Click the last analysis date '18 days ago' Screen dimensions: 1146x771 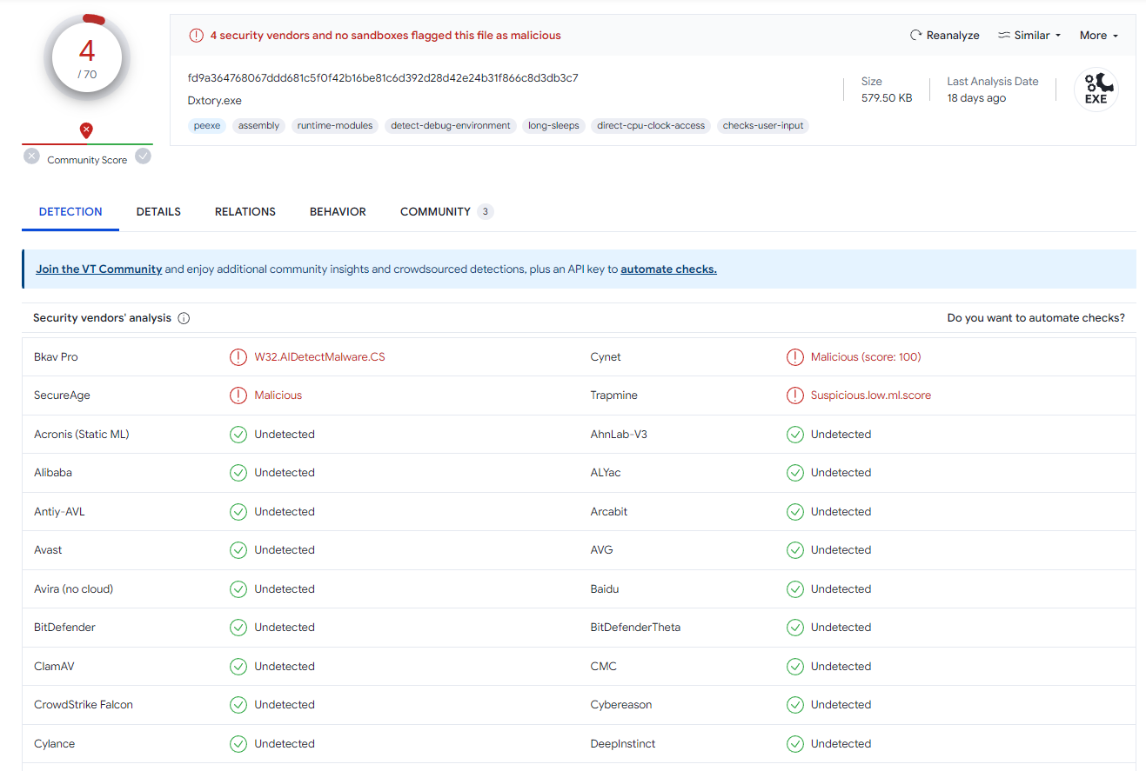pyautogui.click(x=976, y=98)
